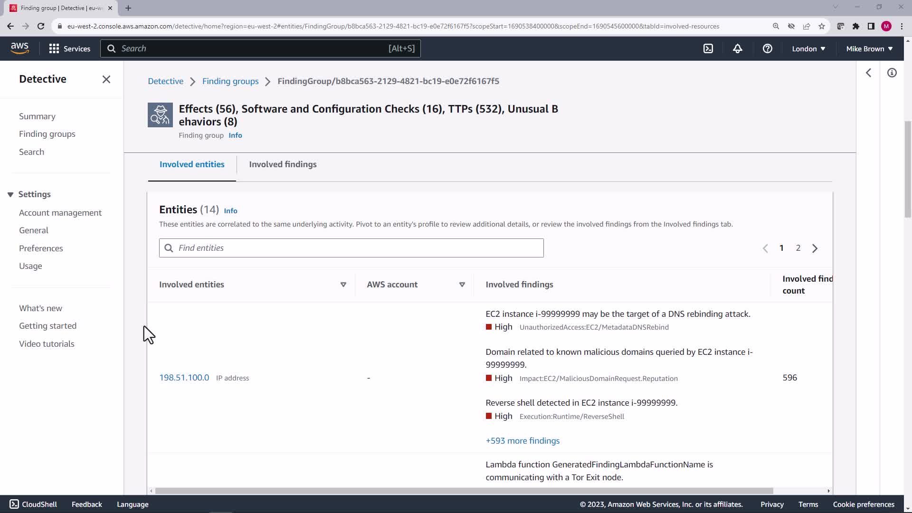Image resolution: width=912 pixels, height=513 pixels.
Task: Close the Detective side navigation panel
Action: pyautogui.click(x=106, y=79)
